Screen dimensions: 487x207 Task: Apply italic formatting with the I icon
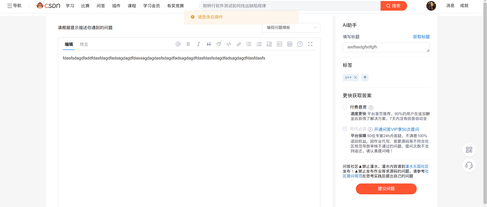198,44
